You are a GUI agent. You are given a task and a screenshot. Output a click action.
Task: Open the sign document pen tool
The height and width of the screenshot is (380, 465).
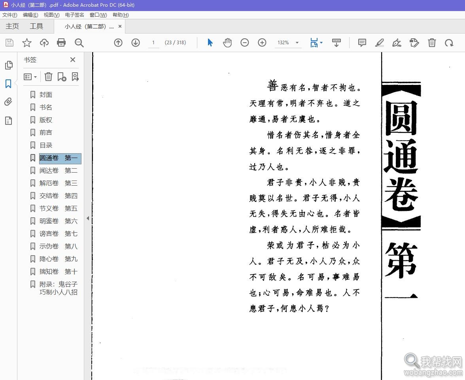(397, 43)
